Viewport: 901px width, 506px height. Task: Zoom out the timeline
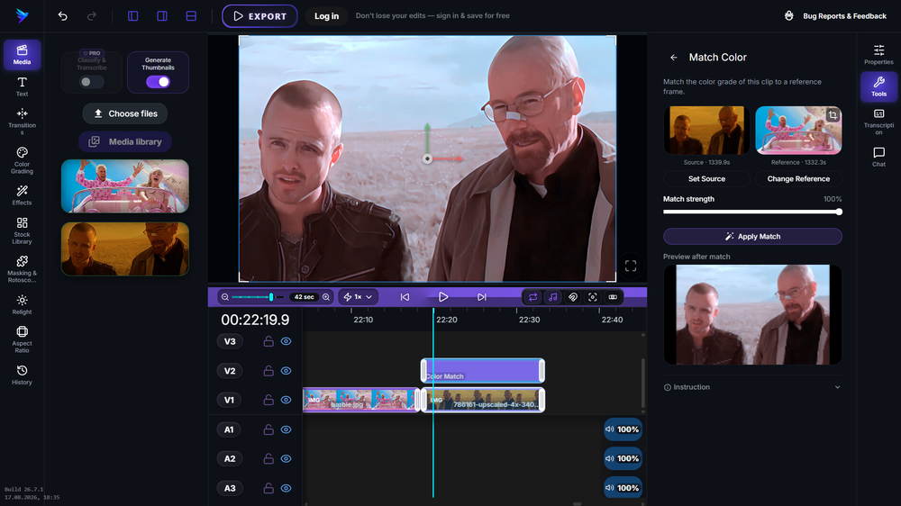point(225,297)
